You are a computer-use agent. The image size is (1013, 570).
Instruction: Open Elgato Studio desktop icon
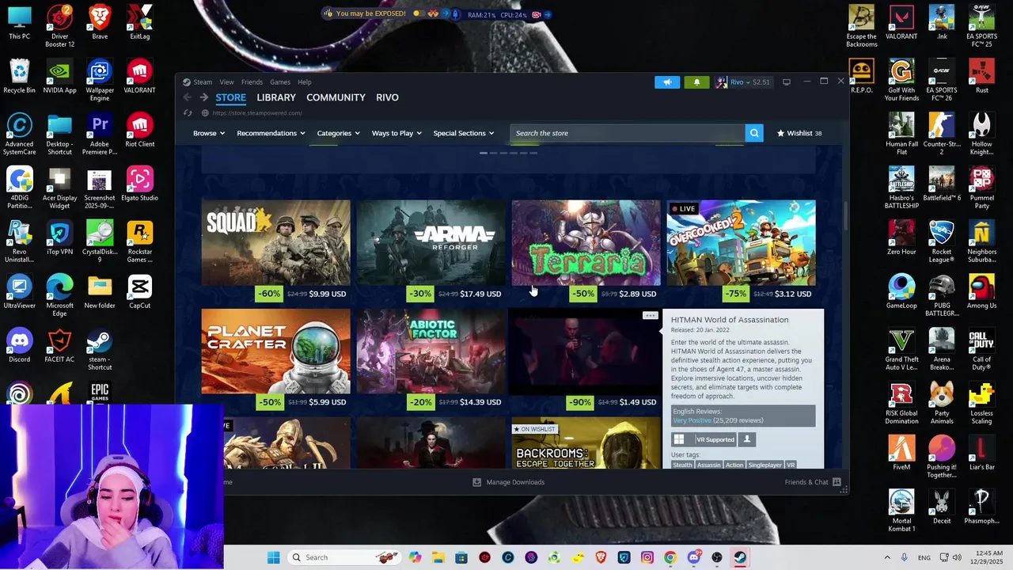pyautogui.click(x=139, y=184)
